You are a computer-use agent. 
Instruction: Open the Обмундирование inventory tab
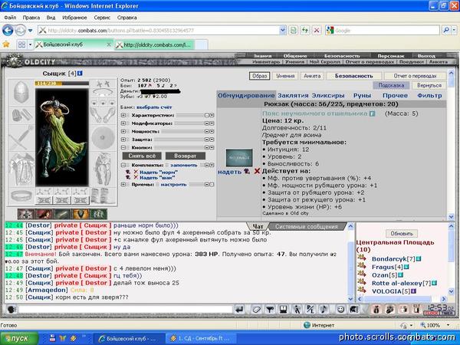pos(246,95)
